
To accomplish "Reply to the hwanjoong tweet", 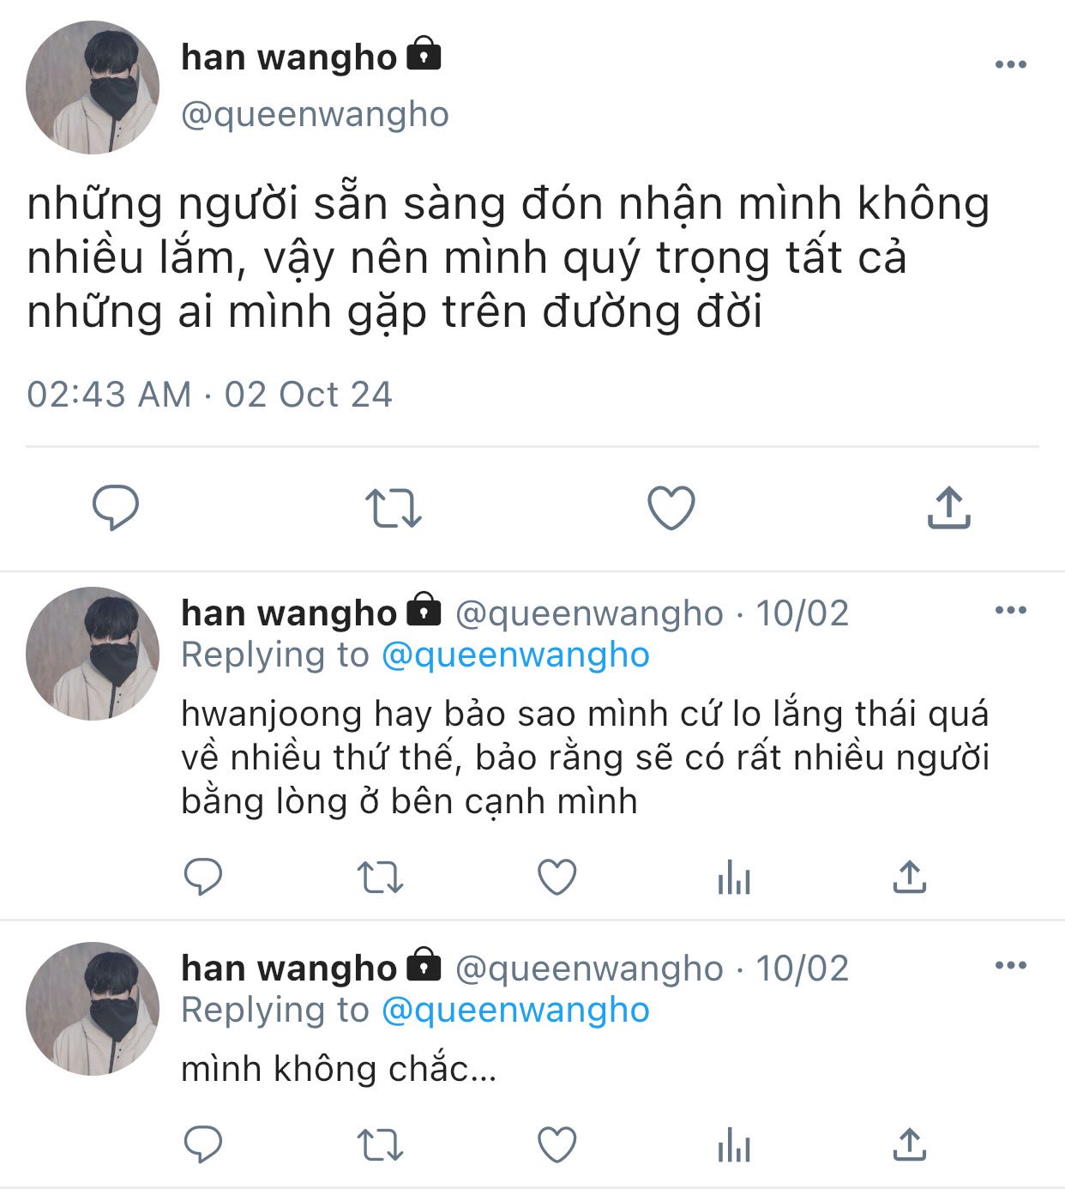I will point(203,877).
